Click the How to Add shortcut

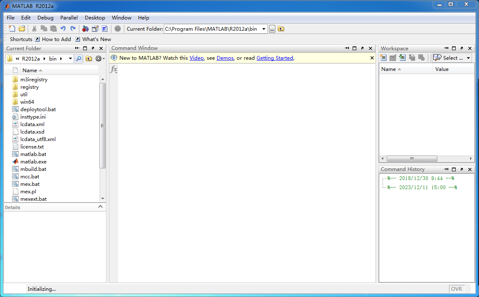[x=53, y=39]
